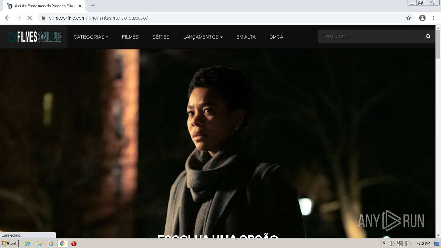The width and height of the screenshot is (441, 248).
Task: Expand the LANÇAMENTOS dropdown menu
Action: click(x=203, y=37)
